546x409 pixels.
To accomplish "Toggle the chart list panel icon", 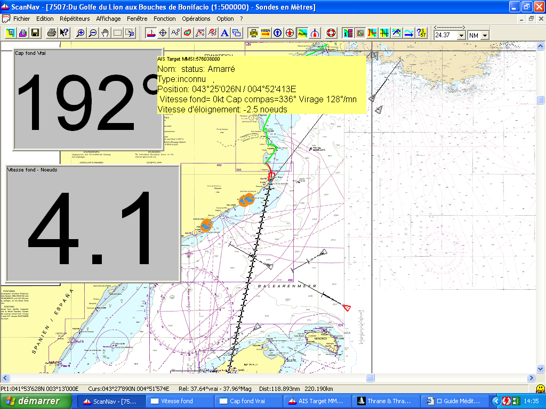I will click(x=348, y=33).
